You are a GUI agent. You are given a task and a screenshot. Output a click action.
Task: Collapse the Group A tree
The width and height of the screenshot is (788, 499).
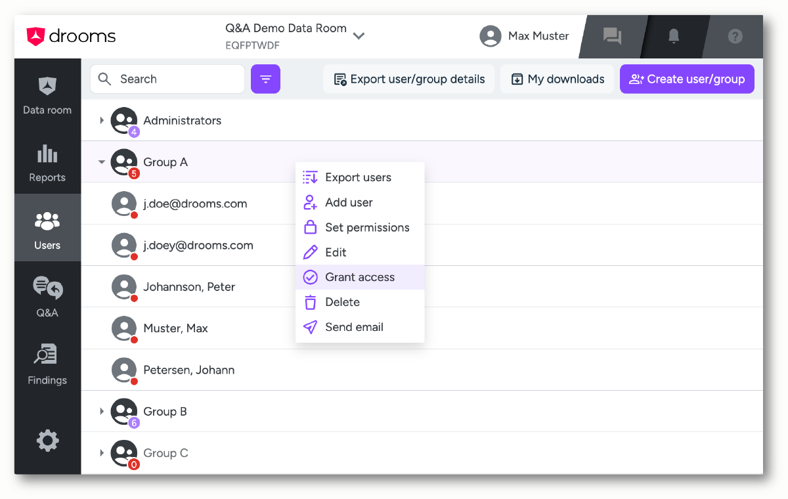(x=102, y=162)
